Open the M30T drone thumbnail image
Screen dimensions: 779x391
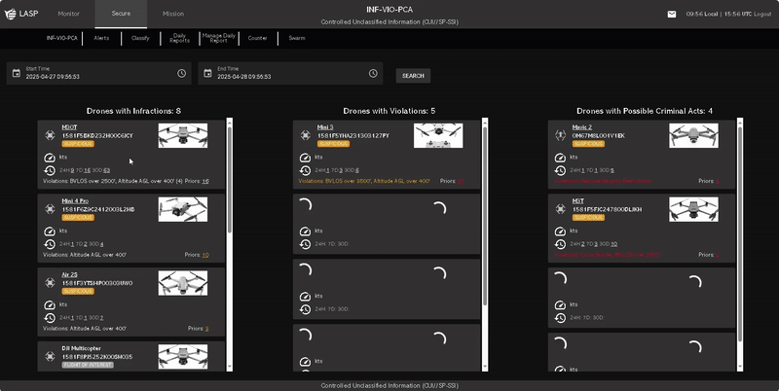(x=183, y=135)
